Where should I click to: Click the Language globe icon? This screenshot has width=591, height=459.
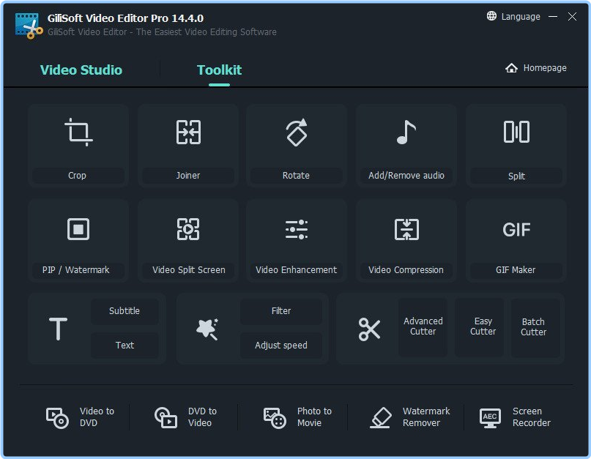491,16
